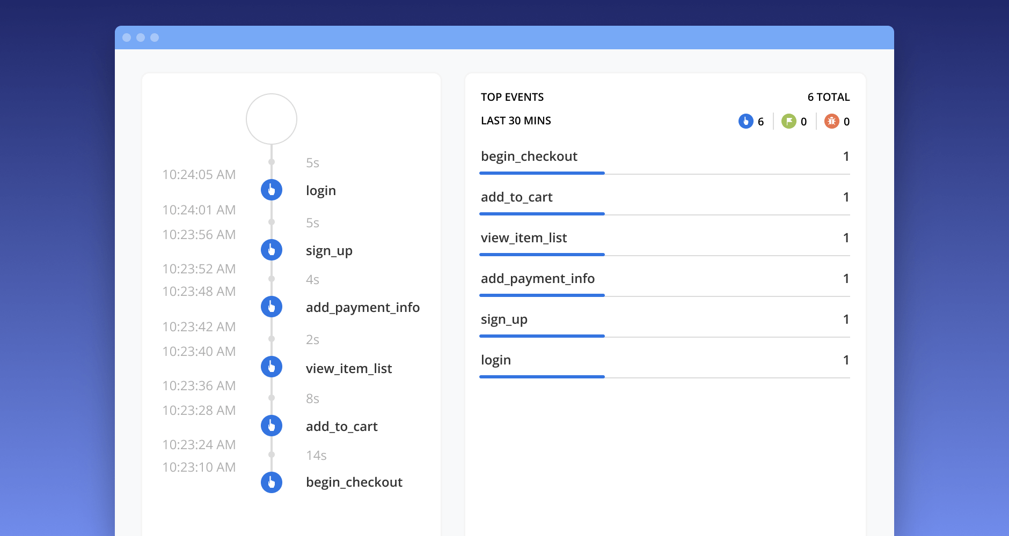The height and width of the screenshot is (536, 1009).
Task: Click the view_item_list event marker icon
Action: (271, 367)
